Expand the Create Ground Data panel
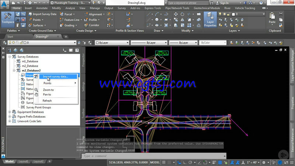The height and width of the screenshot is (166, 295). pyautogui.click(x=42, y=31)
